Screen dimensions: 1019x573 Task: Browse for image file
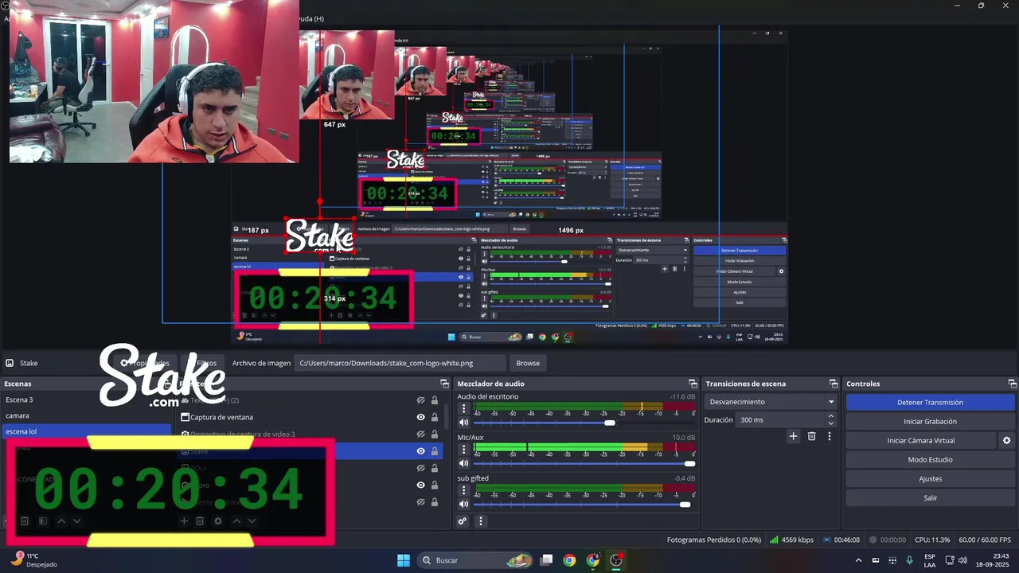click(528, 363)
